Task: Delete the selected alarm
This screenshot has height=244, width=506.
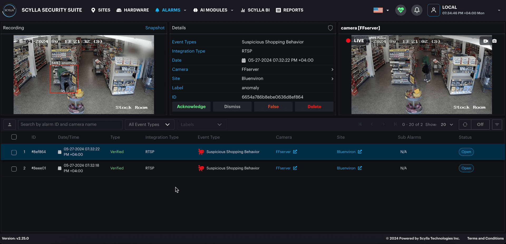Action: click(x=314, y=107)
